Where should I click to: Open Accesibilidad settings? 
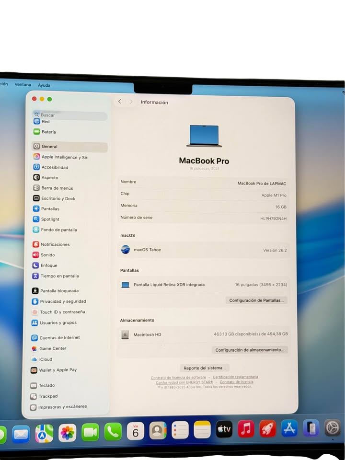[x=50, y=167]
